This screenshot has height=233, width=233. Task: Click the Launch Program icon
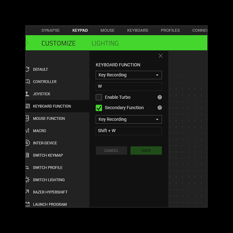28,204
